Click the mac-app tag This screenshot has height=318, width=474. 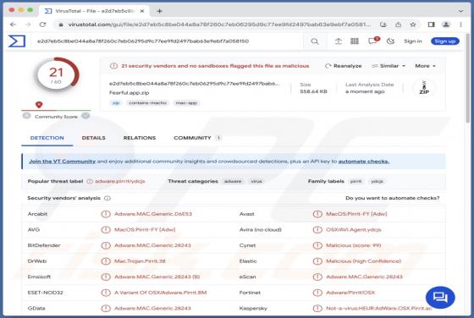pos(186,103)
